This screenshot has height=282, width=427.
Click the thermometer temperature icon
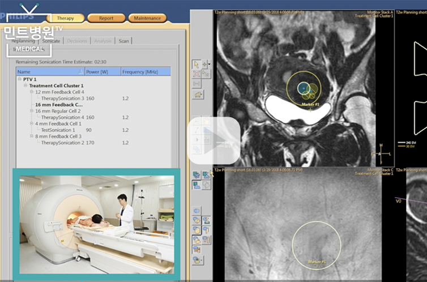click(x=206, y=240)
